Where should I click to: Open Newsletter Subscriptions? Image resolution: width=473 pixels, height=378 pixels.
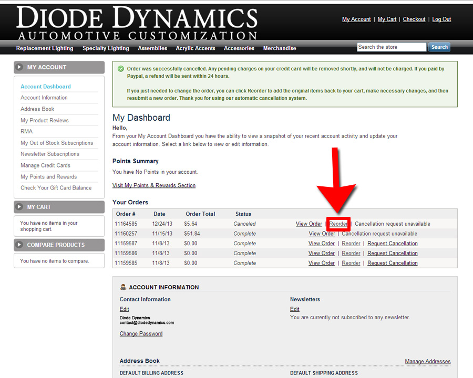point(50,154)
